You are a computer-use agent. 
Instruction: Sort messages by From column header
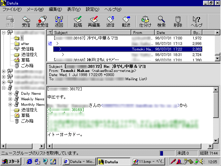coord(143,33)
